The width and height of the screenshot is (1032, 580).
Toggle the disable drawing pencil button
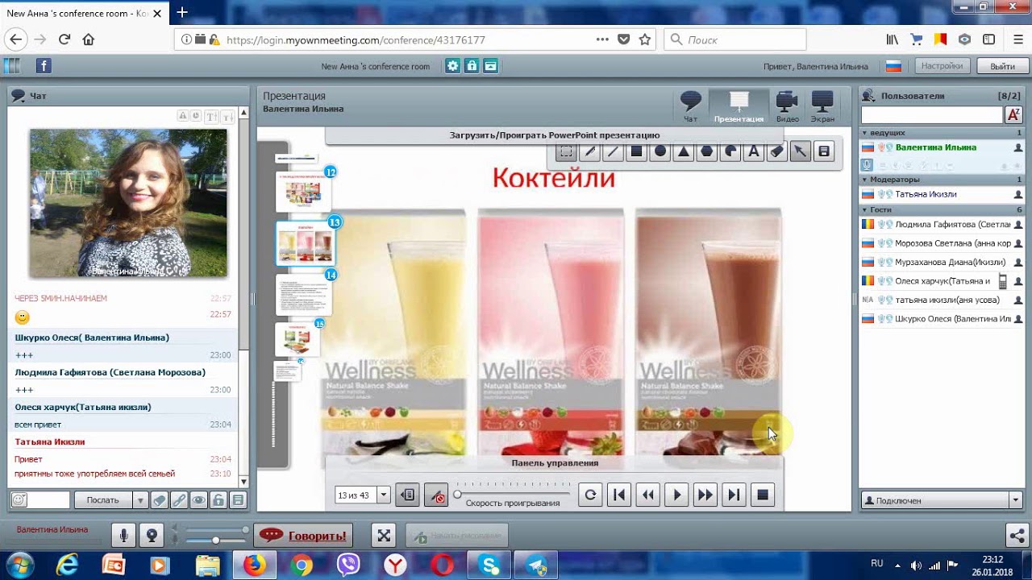[436, 495]
